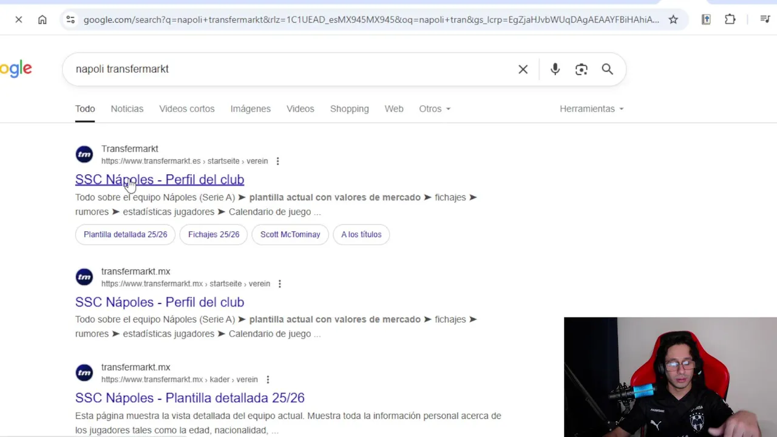Click the favicon of the Plantilla detallada result

pos(84,373)
